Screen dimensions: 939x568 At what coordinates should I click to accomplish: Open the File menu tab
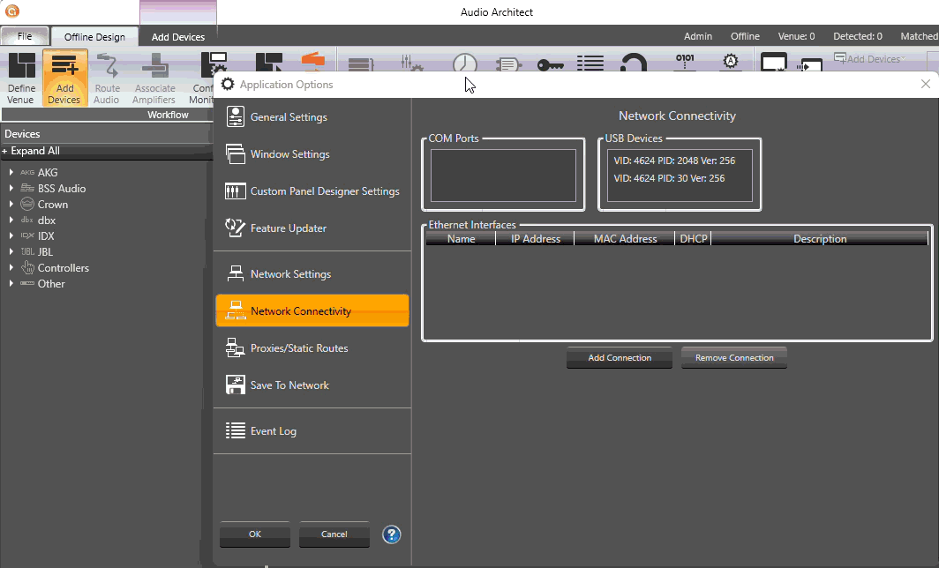coord(25,37)
